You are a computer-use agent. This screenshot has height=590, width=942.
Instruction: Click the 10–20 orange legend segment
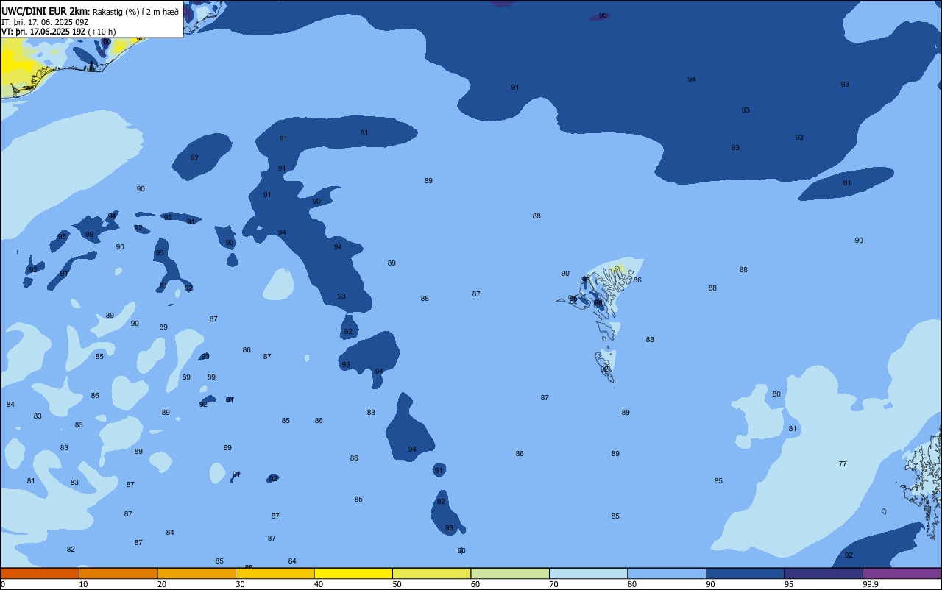(x=118, y=573)
